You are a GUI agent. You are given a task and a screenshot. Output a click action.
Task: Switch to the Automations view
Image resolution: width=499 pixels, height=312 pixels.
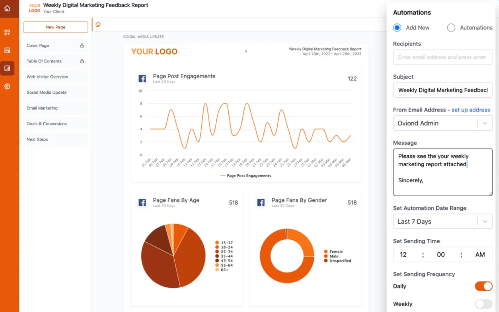[x=451, y=27]
